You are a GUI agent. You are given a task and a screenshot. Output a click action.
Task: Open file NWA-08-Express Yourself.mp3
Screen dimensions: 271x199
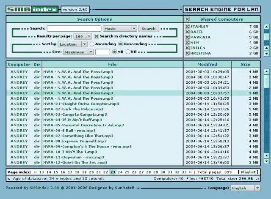tap(75, 141)
